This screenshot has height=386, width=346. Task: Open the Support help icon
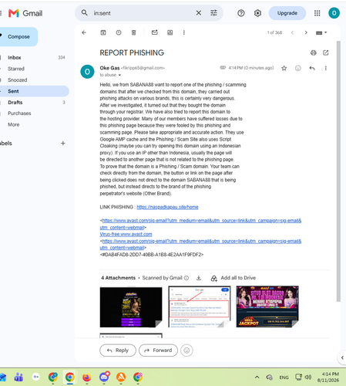(241, 13)
